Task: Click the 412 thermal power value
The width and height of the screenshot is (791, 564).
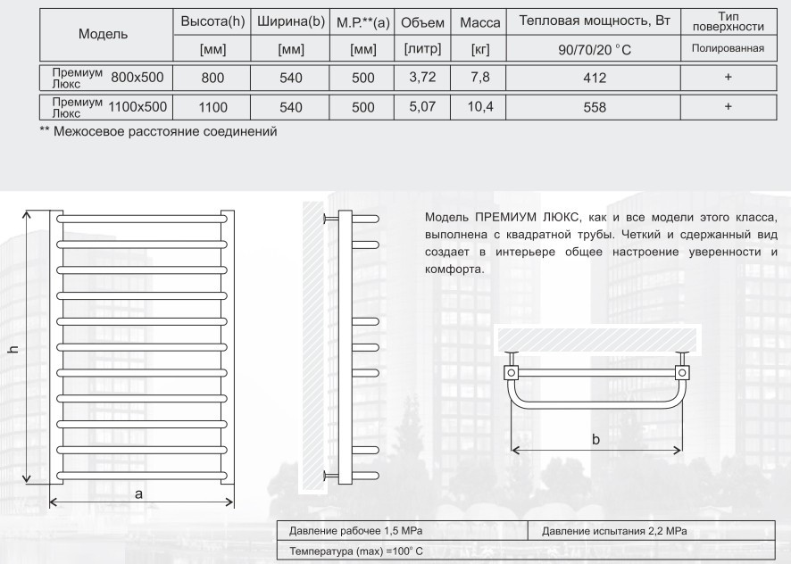Action: tap(594, 78)
